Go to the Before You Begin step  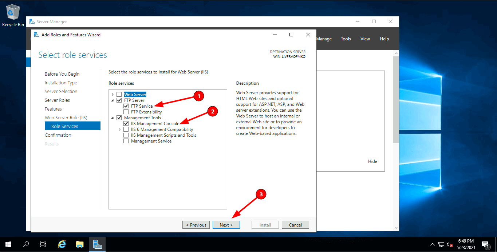coord(62,74)
